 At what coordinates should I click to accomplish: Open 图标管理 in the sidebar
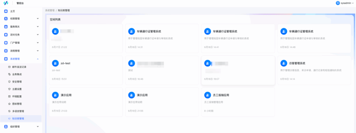tap(21, 104)
